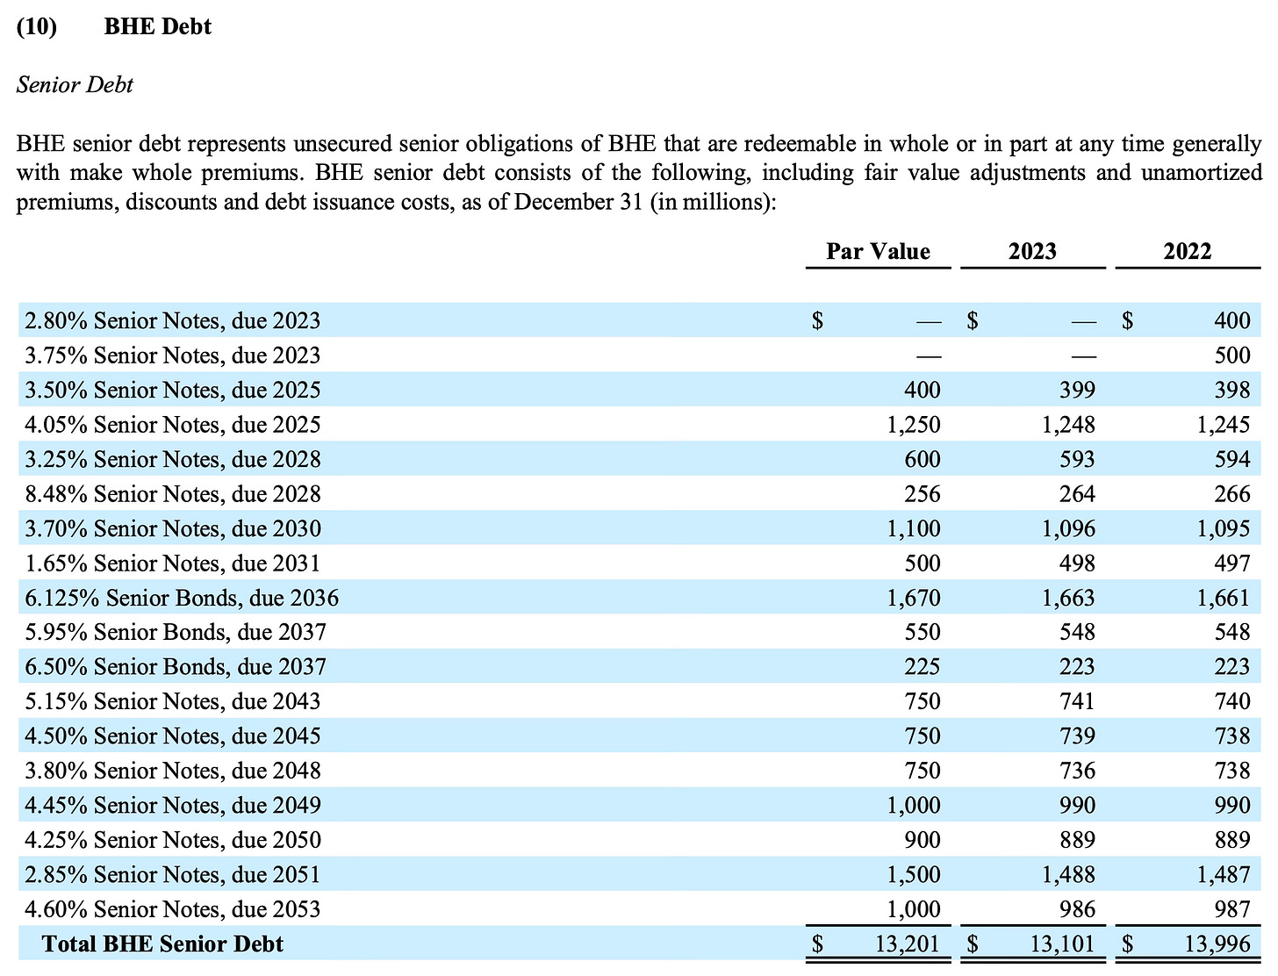Click 2023 value 986 for 4.60% Notes
This screenshot has width=1278, height=976.
tap(1077, 909)
